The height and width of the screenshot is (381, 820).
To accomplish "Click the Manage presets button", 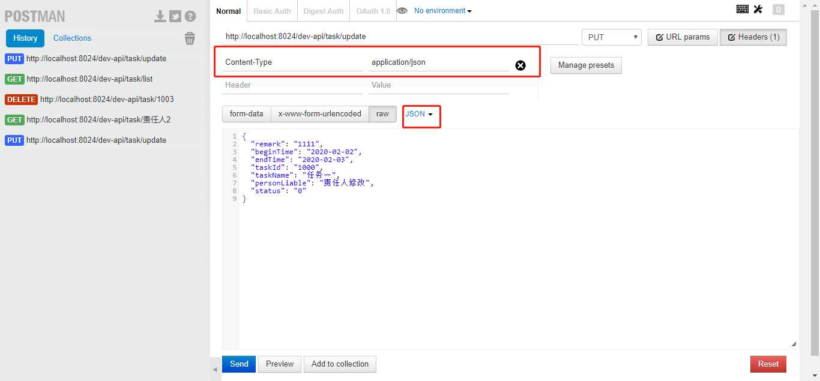I will (x=586, y=65).
